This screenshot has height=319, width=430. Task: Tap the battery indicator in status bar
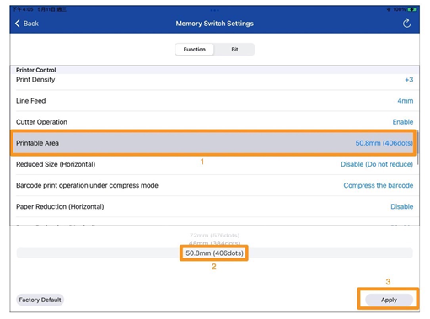(411, 9)
